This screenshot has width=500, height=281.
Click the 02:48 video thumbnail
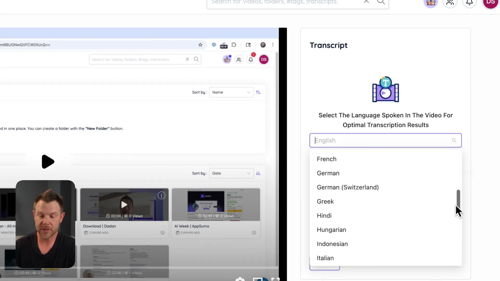(124, 261)
